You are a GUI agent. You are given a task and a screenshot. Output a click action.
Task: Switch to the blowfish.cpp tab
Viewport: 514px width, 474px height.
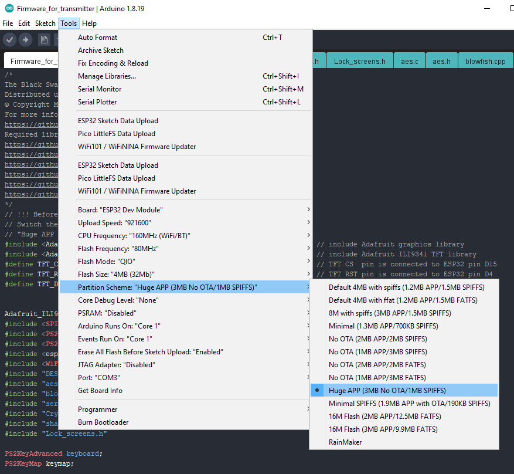point(485,62)
